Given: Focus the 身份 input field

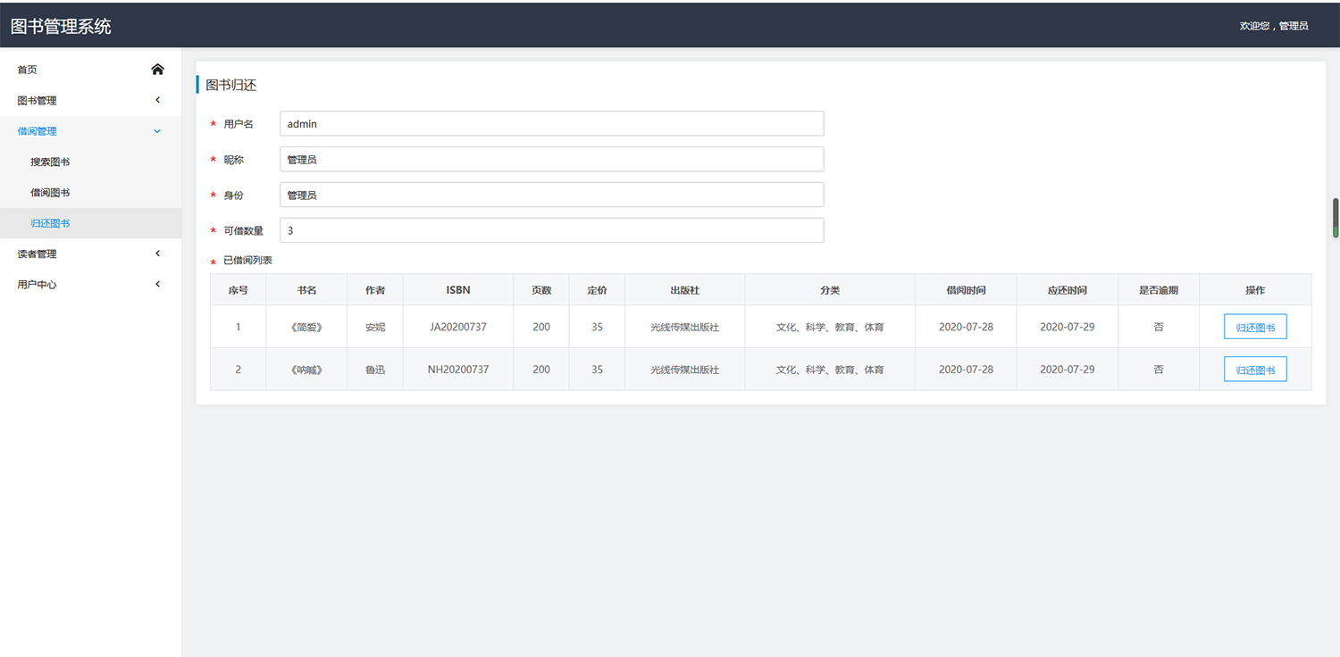Looking at the screenshot, I should coord(551,195).
